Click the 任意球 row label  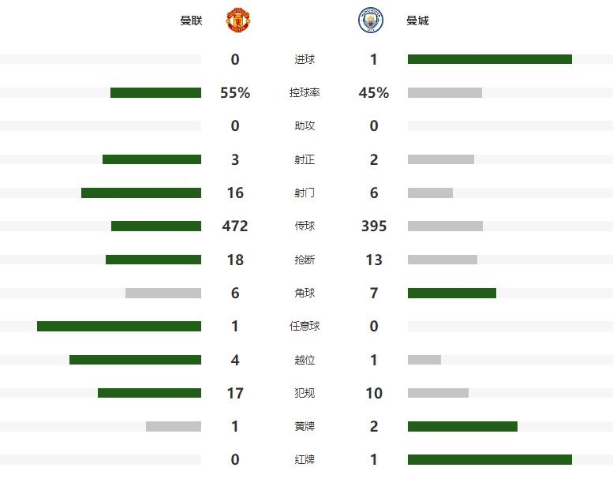305,326
